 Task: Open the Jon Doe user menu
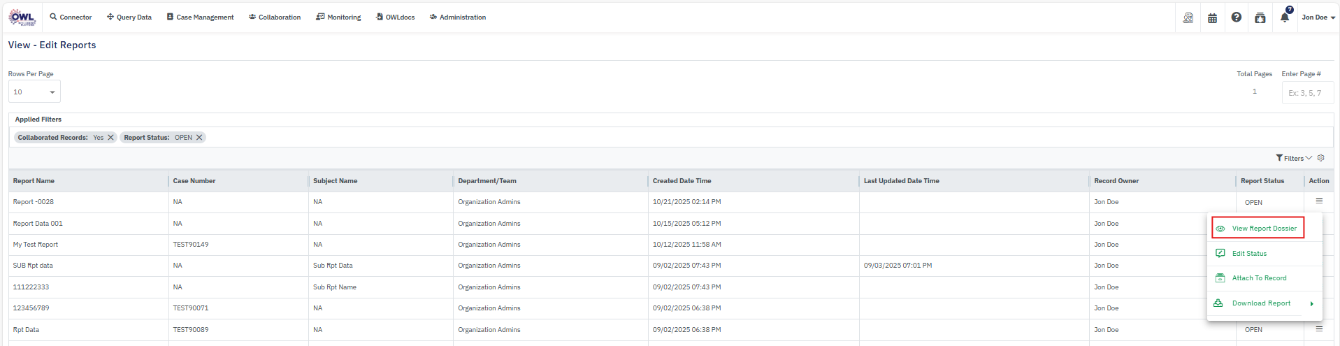1318,17
